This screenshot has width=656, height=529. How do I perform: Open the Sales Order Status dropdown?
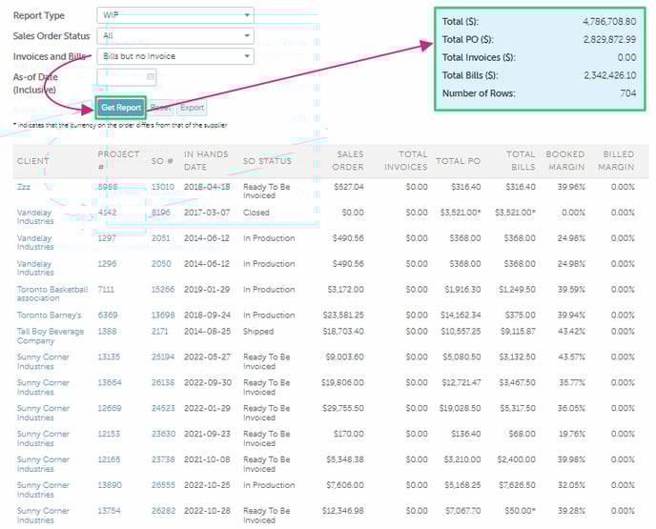(175, 36)
